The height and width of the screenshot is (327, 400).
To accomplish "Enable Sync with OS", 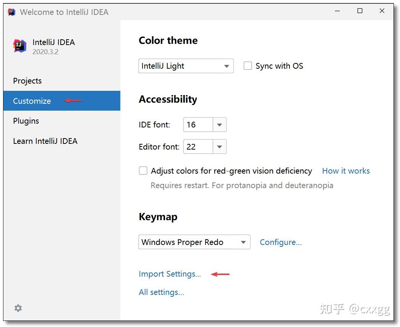I will (x=248, y=66).
